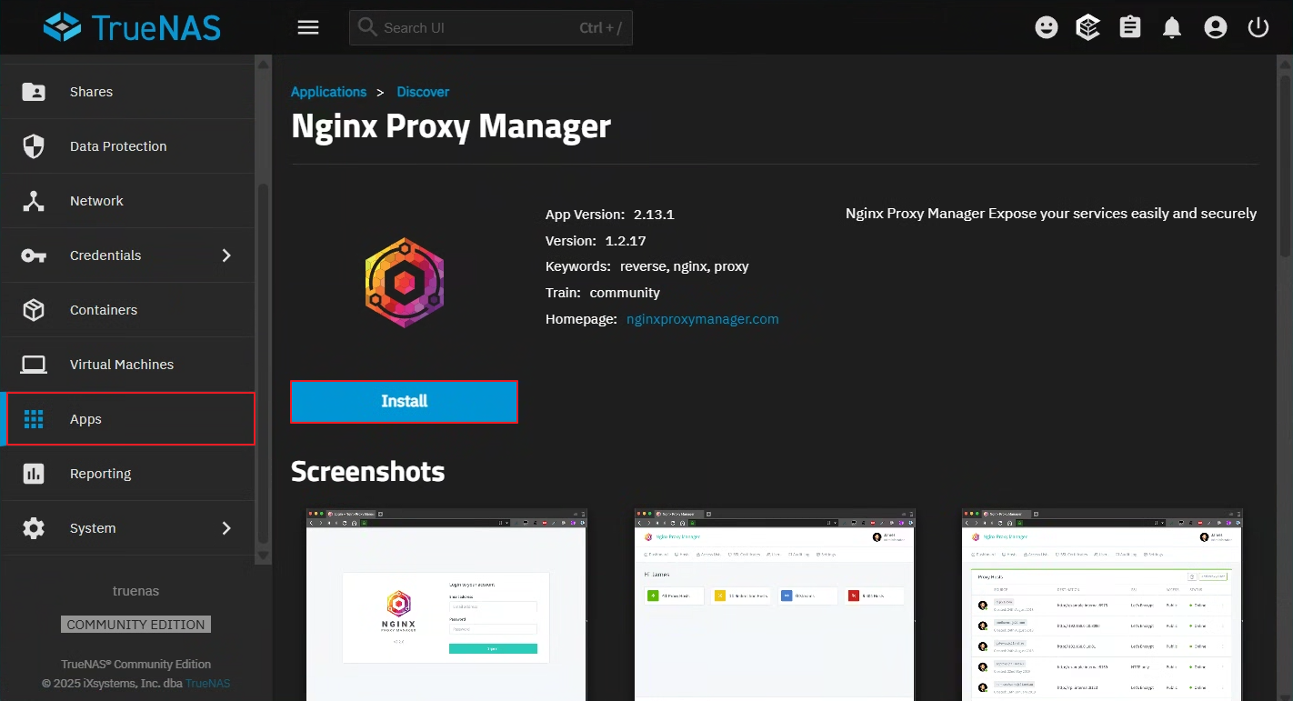Install Nginx Proxy Manager
Viewport: 1293px width, 701px height.
405,402
